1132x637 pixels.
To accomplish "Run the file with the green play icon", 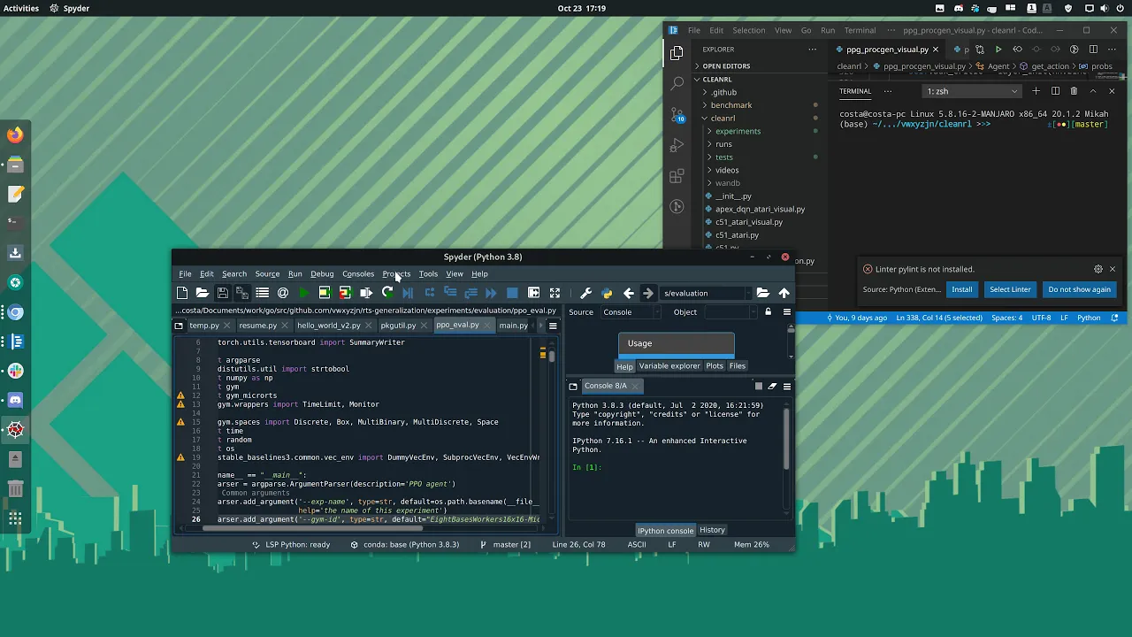I will pos(303,293).
